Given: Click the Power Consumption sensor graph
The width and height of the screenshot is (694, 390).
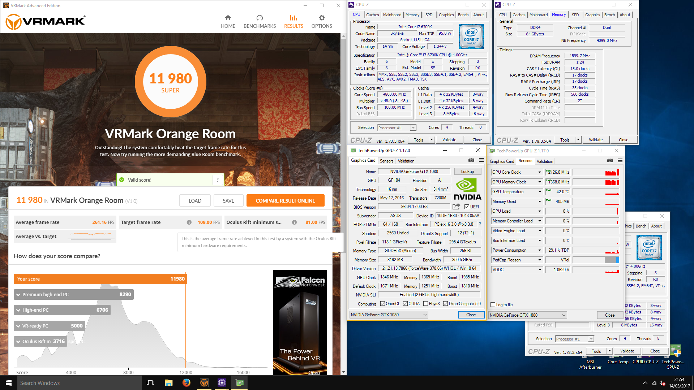Looking at the screenshot, I should [596, 250].
